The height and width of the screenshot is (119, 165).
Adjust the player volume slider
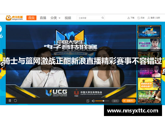[102, 101]
